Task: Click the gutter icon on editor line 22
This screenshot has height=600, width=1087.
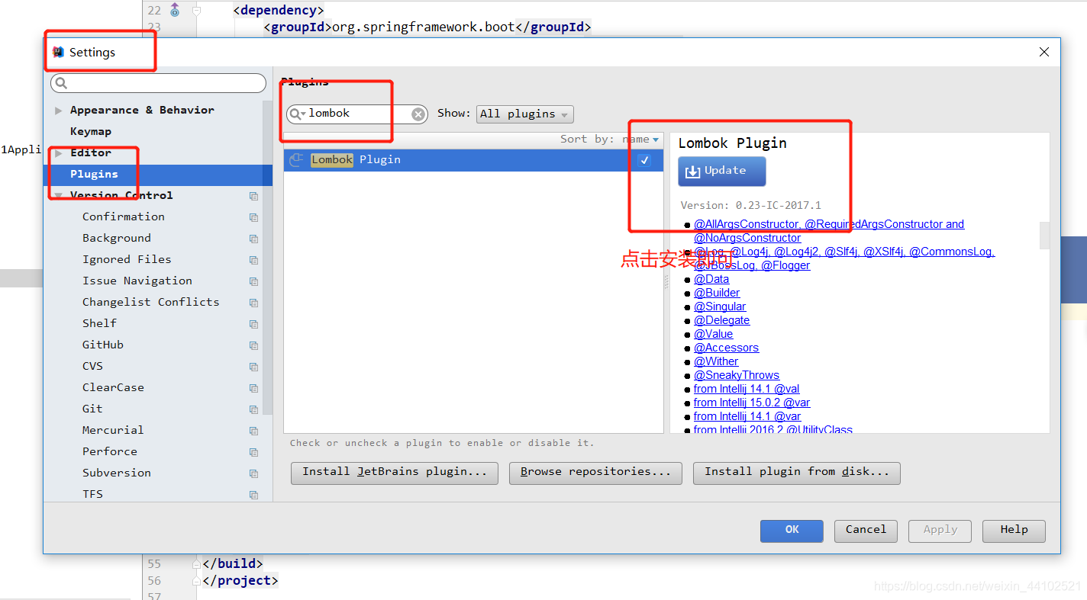Action: [175, 10]
